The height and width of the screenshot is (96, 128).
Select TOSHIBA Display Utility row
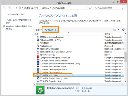(x=79, y=72)
